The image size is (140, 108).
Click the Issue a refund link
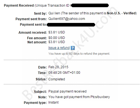point(59,48)
